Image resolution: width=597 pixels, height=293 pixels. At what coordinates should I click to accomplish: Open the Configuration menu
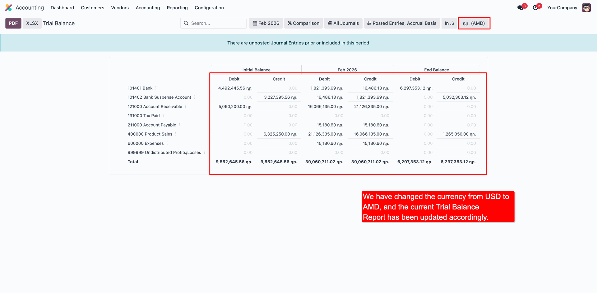click(209, 8)
